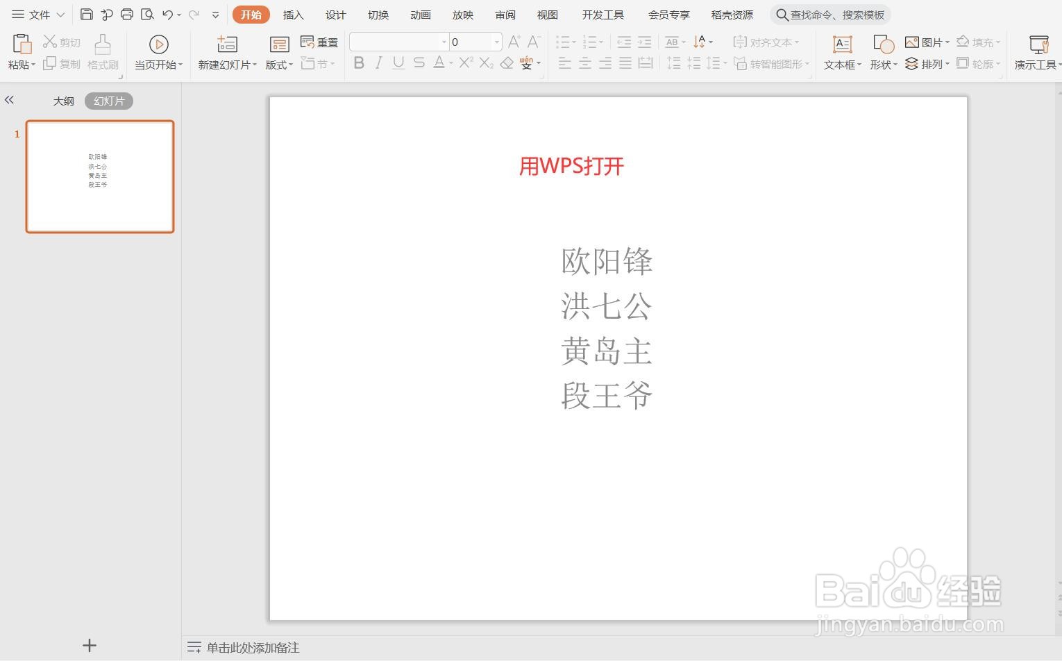Switch to the Insert (插入) tab

point(294,15)
